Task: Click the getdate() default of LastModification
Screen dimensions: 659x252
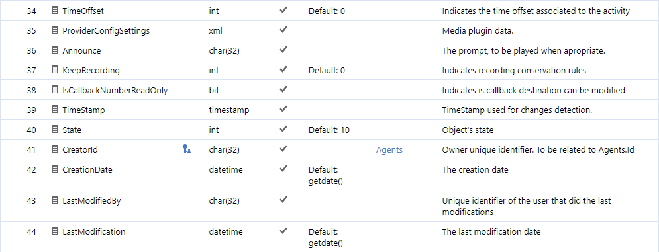Action: pos(326,242)
